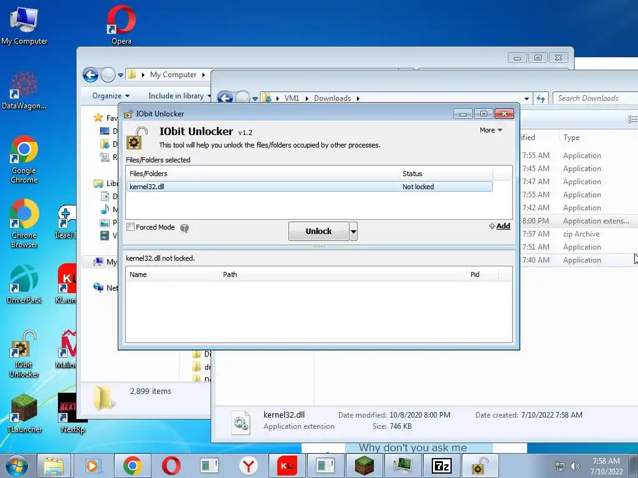The image size is (638, 478).
Task: Sort by the Files/Folders column header
Action: click(x=263, y=174)
